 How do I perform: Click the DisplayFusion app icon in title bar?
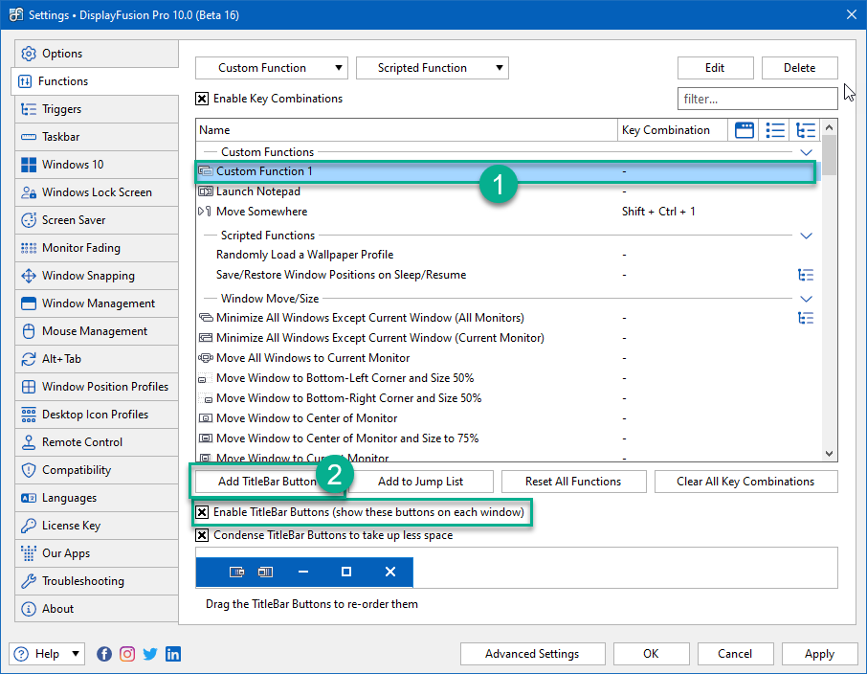(x=16, y=15)
